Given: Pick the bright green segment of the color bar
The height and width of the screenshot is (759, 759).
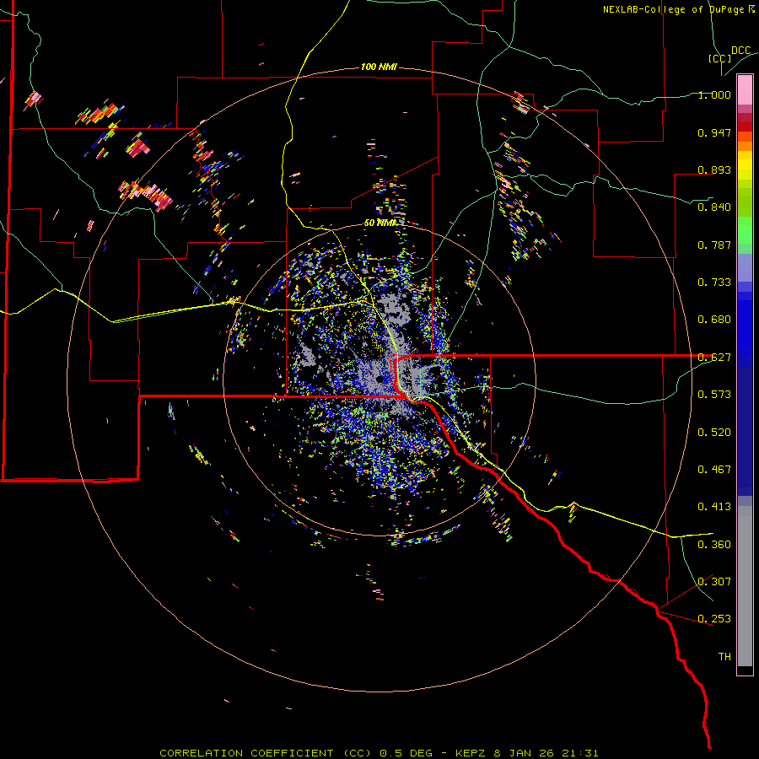Looking at the screenshot, I should tap(745, 230).
